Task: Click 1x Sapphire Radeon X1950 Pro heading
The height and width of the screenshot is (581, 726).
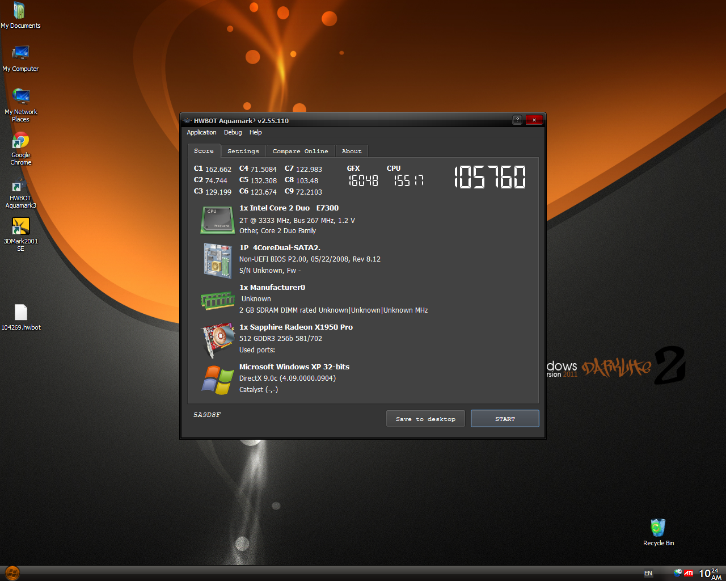Action: 296,327
